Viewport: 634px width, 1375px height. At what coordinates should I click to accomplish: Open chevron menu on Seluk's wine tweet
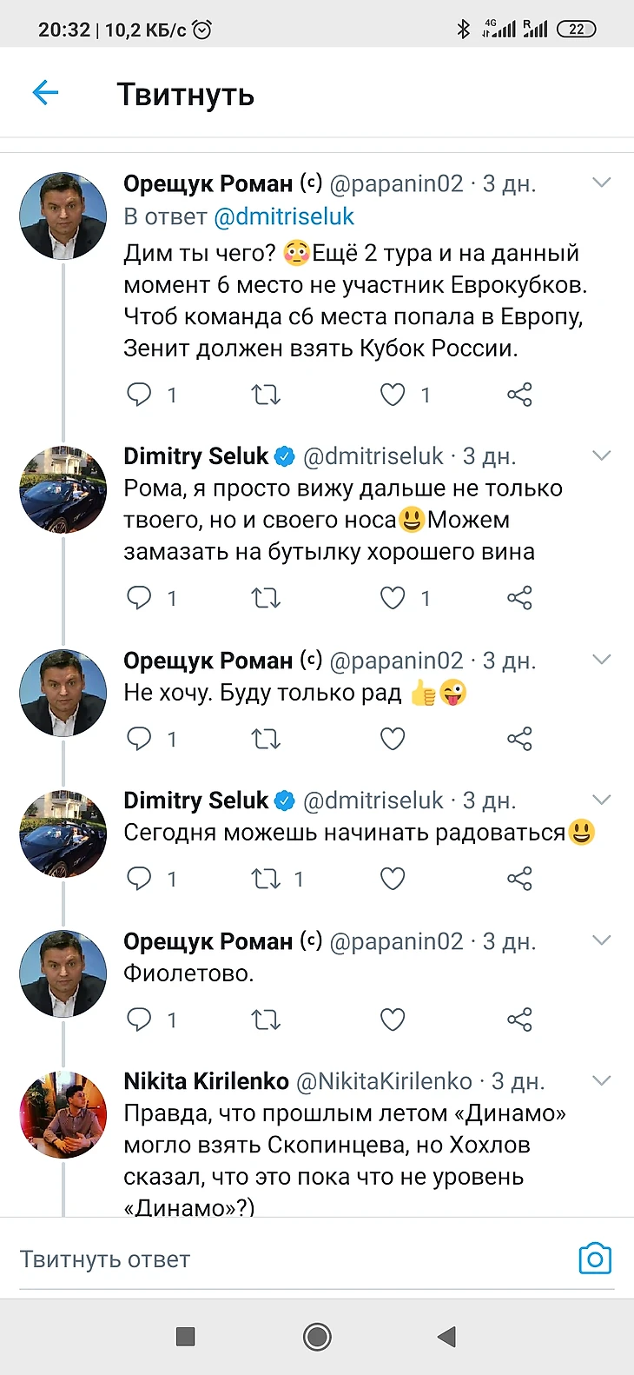pos(601,456)
